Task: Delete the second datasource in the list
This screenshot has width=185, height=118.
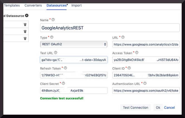Action: pyautogui.click(x=25, y=32)
